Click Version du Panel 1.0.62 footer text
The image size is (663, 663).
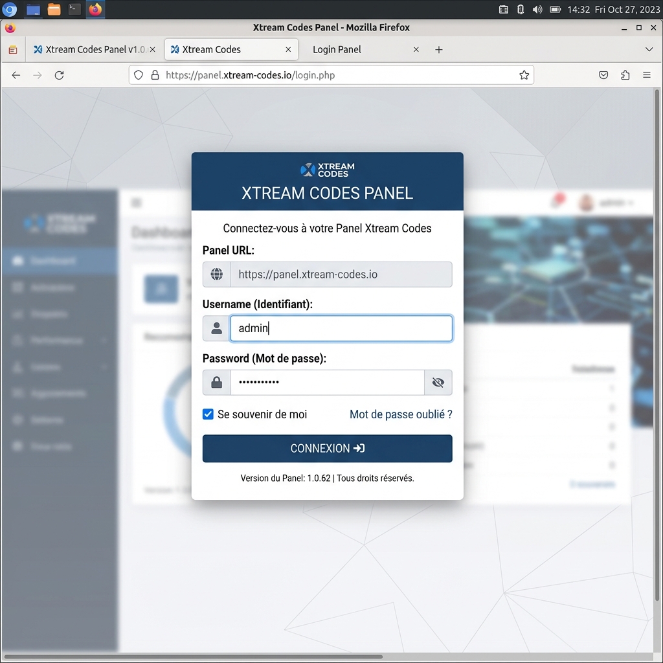click(327, 478)
